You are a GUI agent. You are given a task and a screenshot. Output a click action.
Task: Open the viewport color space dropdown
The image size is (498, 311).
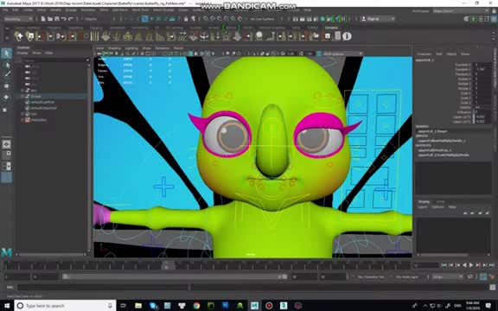pos(342,54)
